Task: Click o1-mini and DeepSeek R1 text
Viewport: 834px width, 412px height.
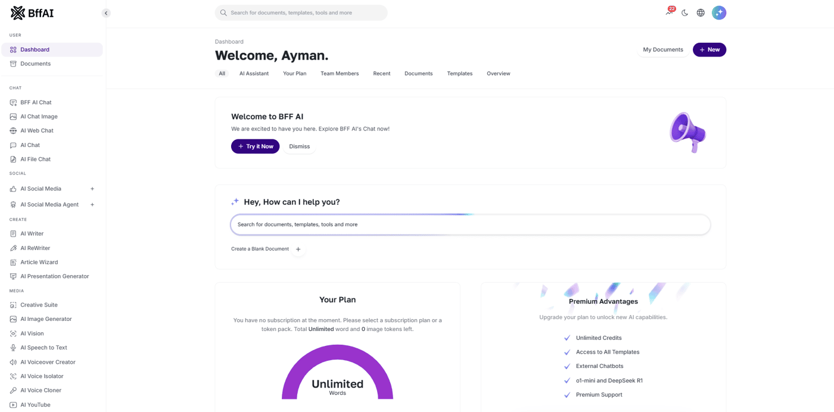Action: tap(609, 380)
